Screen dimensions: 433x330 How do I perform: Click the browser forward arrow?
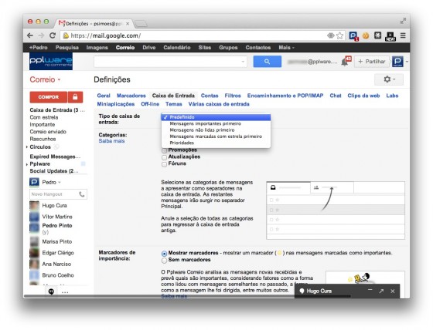click(x=42, y=35)
